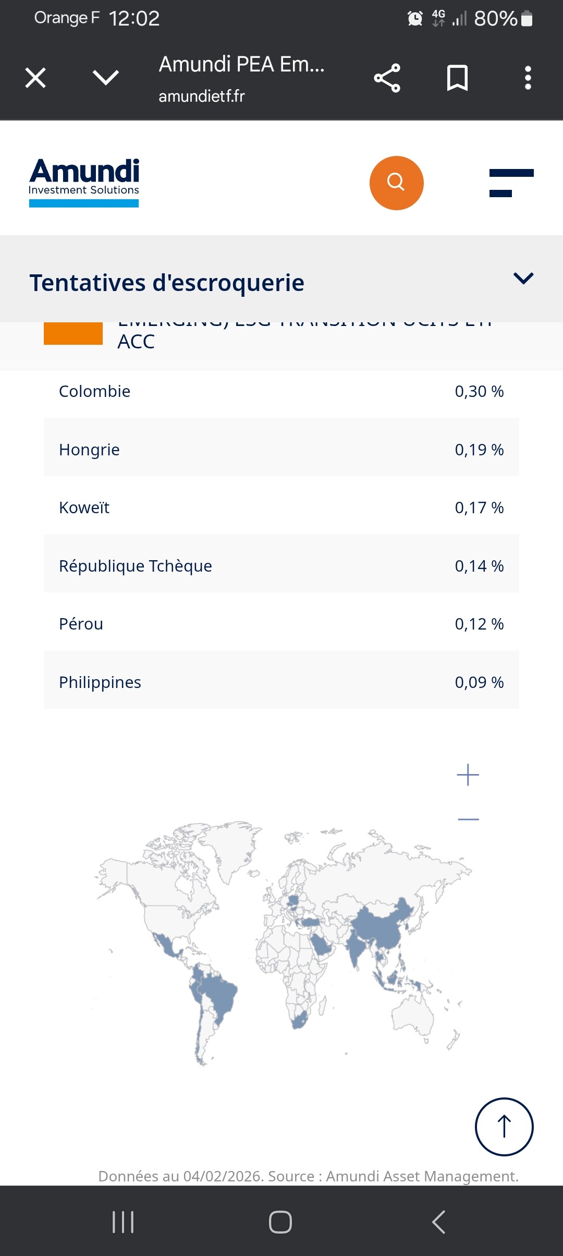
Task: Go to the Amundi logo homepage
Action: pos(84,183)
